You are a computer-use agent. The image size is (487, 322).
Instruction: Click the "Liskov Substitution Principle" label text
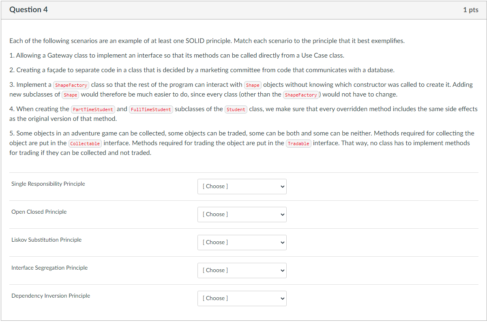47,240
